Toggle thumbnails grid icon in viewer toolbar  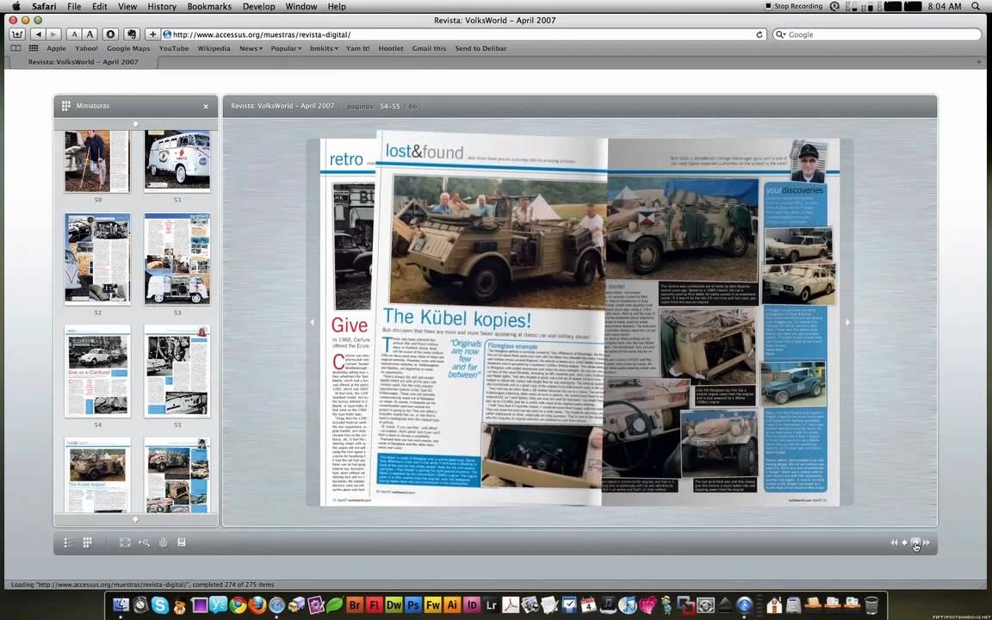[87, 542]
